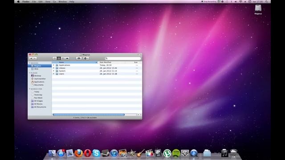This screenshot has height=160, width=285.
Task: Switch Finder to Cover Flow view
Action: 67,58
